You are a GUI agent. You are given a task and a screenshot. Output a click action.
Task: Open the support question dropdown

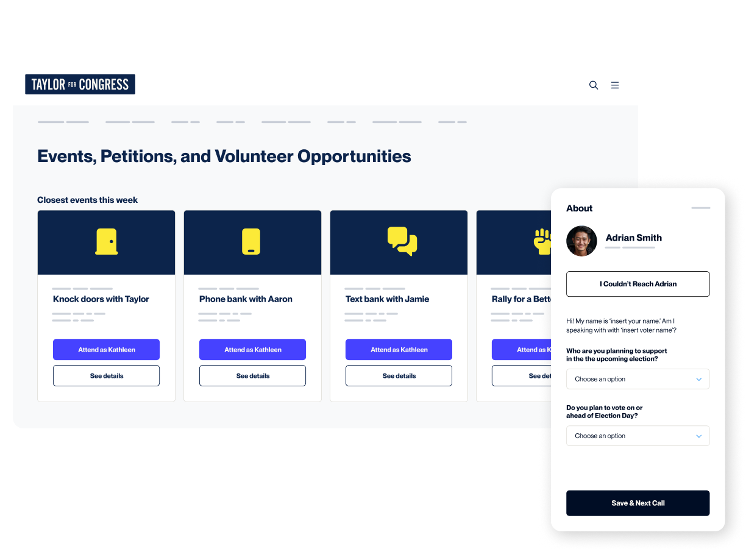pyautogui.click(x=638, y=378)
